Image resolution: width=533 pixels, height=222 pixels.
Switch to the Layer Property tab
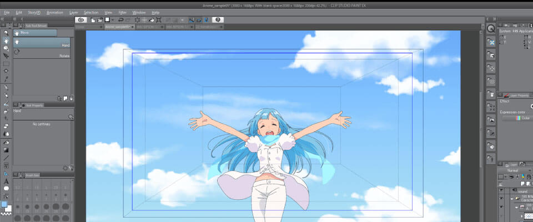tap(517, 95)
